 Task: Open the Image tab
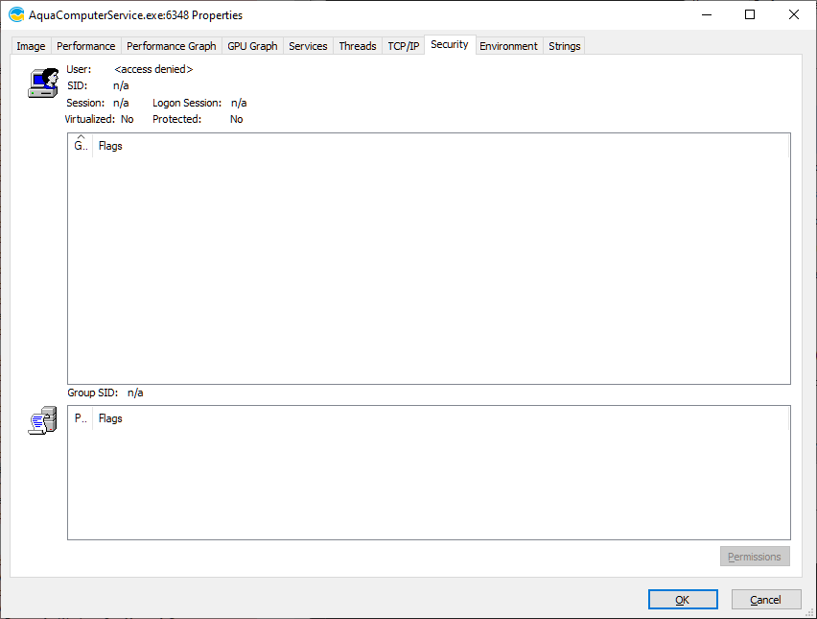pos(31,46)
